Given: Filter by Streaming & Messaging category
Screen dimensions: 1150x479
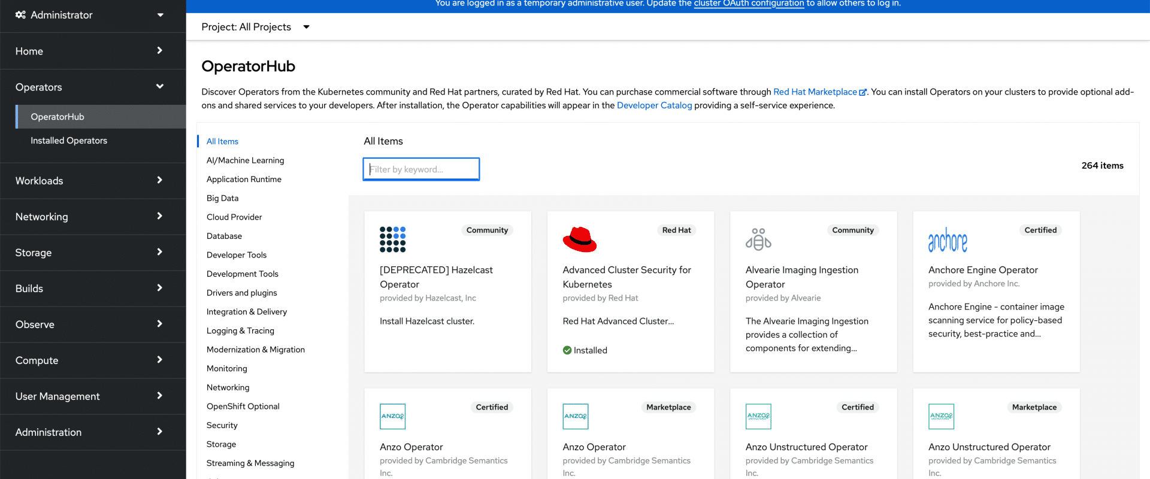Looking at the screenshot, I should (250, 463).
